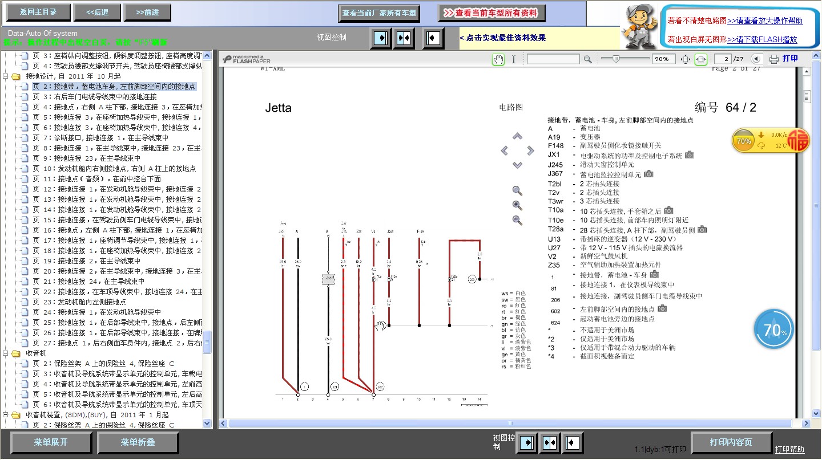Pan the diagram left with the left arrow
Image resolution: width=822 pixels, height=460 pixels.
[x=504, y=150]
